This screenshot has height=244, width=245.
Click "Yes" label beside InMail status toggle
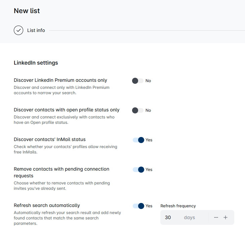(x=149, y=140)
